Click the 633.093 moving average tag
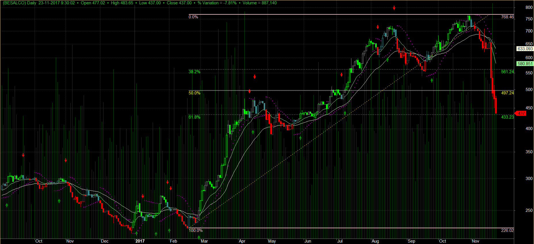 525,49
